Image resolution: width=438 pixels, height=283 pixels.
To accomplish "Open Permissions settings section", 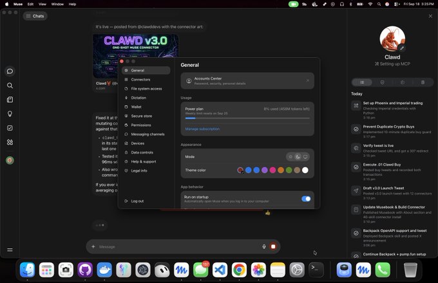I will [x=146, y=125].
